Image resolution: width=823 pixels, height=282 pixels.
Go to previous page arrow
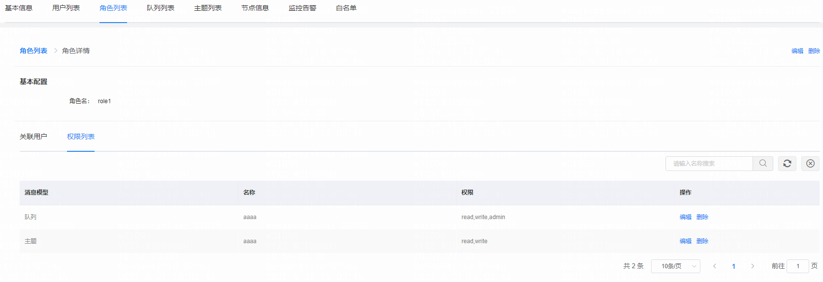point(715,266)
